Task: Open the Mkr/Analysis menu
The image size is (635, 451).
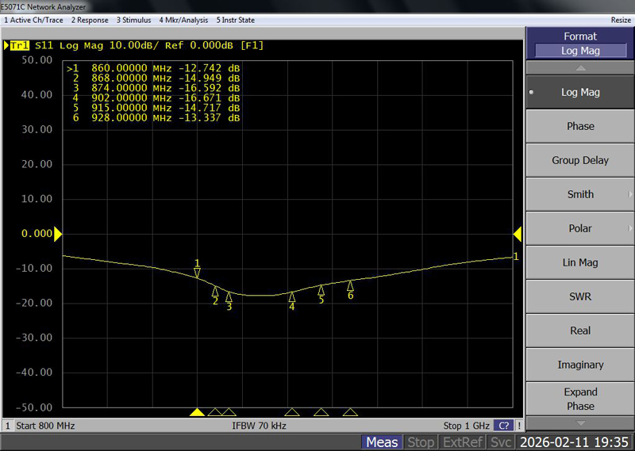Action: tap(183, 19)
